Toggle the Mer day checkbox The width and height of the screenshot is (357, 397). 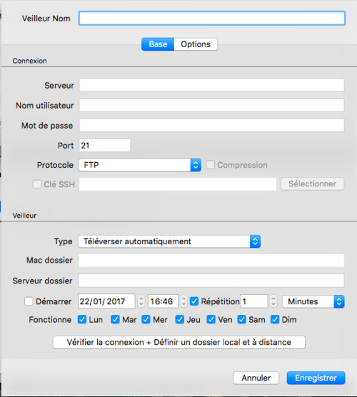point(146,319)
